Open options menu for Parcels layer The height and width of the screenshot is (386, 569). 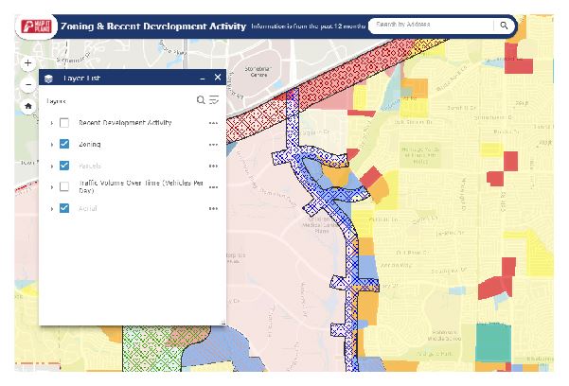click(x=213, y=166)
